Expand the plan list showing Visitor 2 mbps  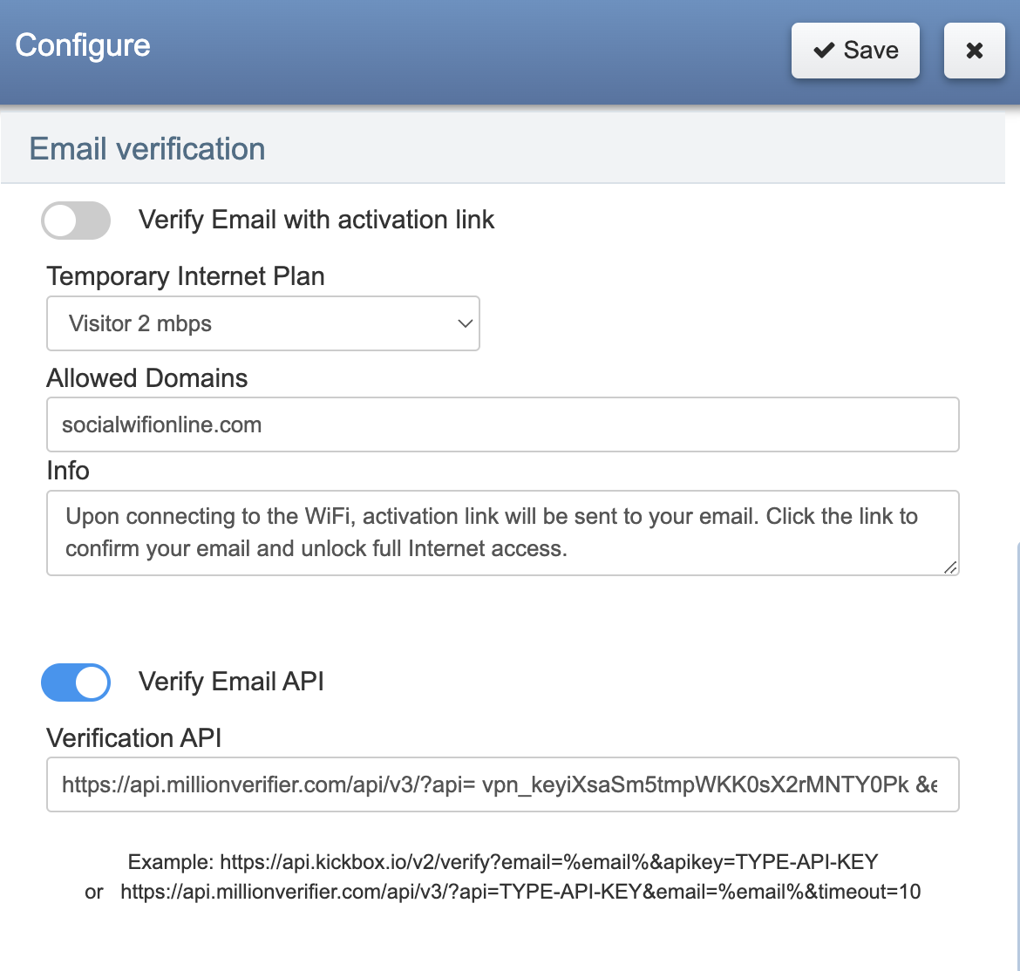pyautogui.click(x=263, y=323)
